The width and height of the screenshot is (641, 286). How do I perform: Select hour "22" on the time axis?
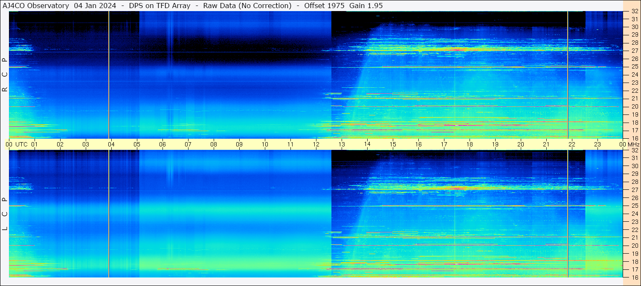[572, 144]
